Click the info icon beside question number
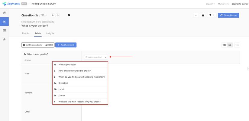Image resolution: width=249 pixels, height=121 pixels. [x=69, y=15]
